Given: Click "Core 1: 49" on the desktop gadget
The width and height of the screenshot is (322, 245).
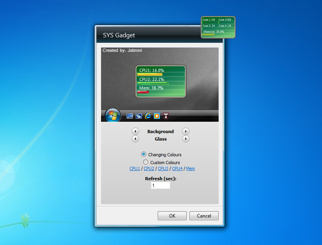Looking at the screenshot, I should 209,20.
